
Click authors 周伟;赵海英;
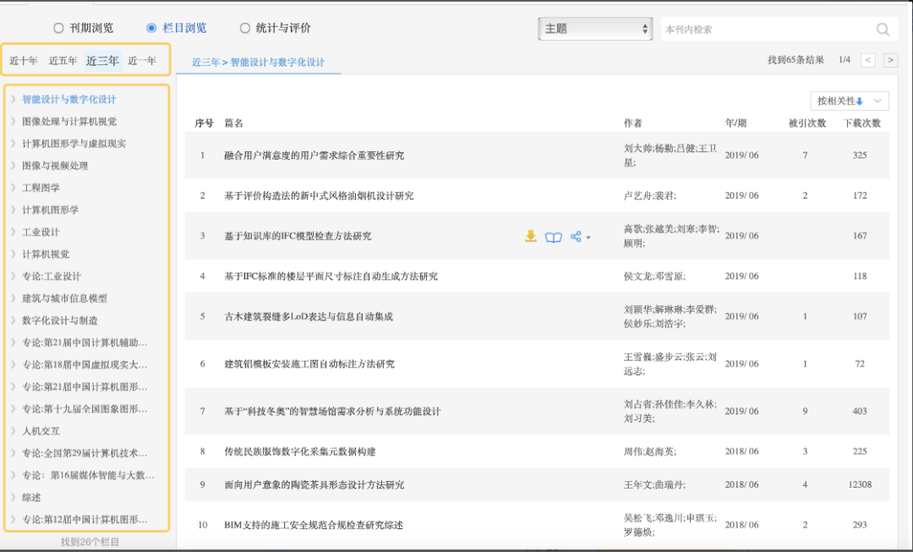click(x=650, y=451)
